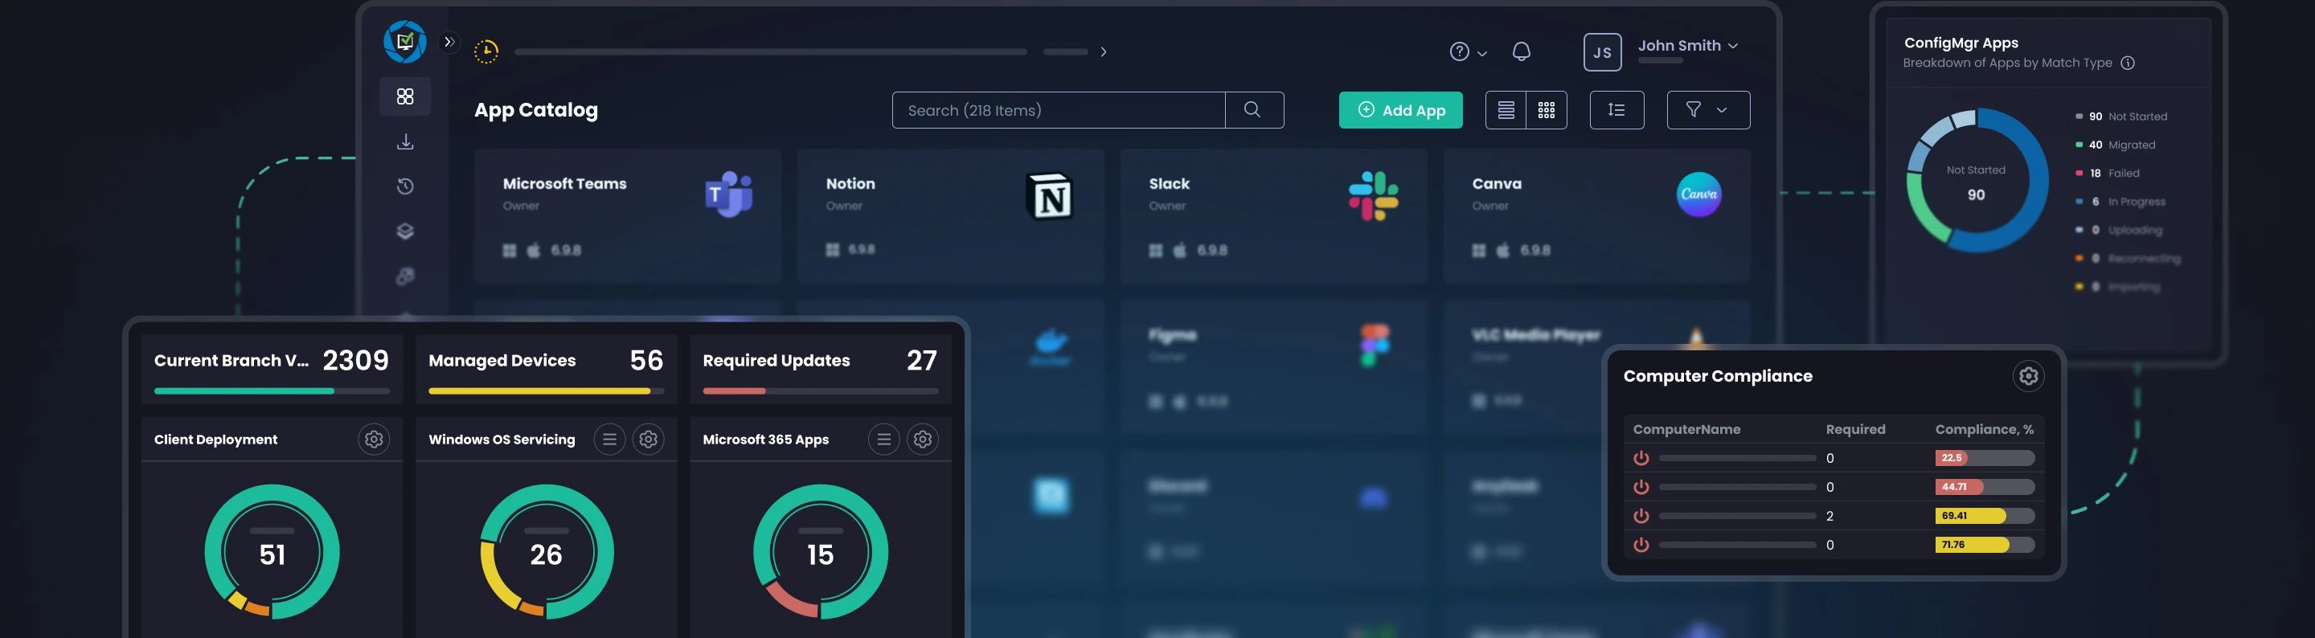The width and height of the screenshot is (2315, 638).
Task: Open Windows OS Servicing settings gear
Action: 648,439
